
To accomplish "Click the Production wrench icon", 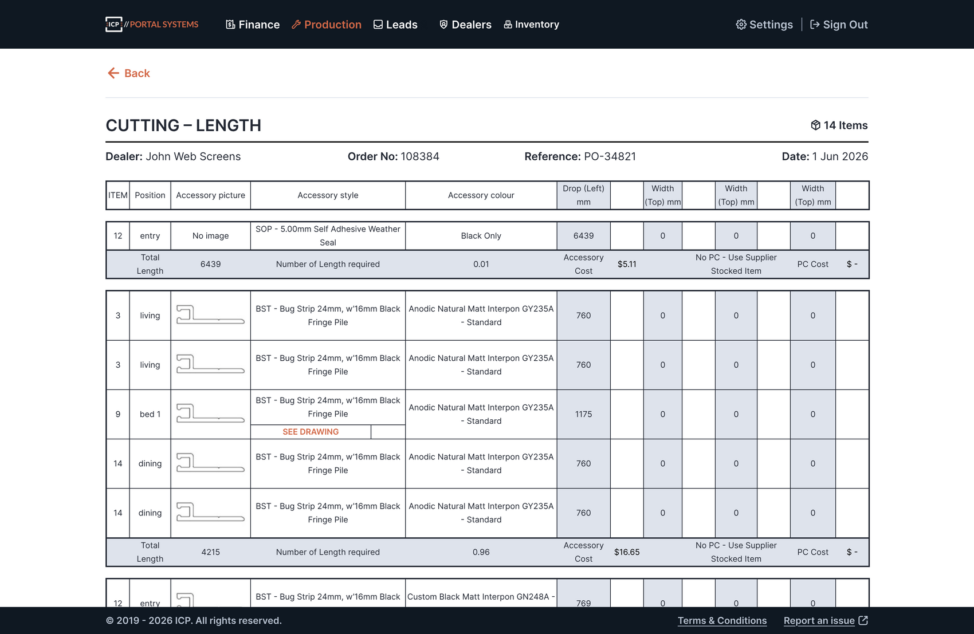I will 296,25.
